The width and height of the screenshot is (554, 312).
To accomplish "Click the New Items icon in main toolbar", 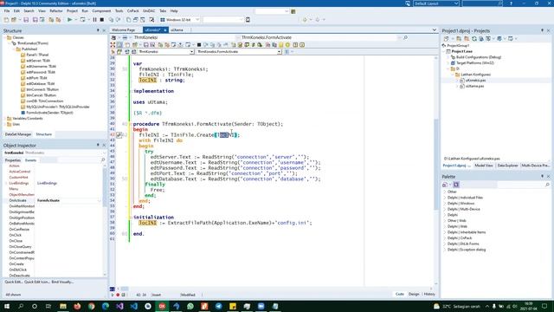I will (6, 20).
